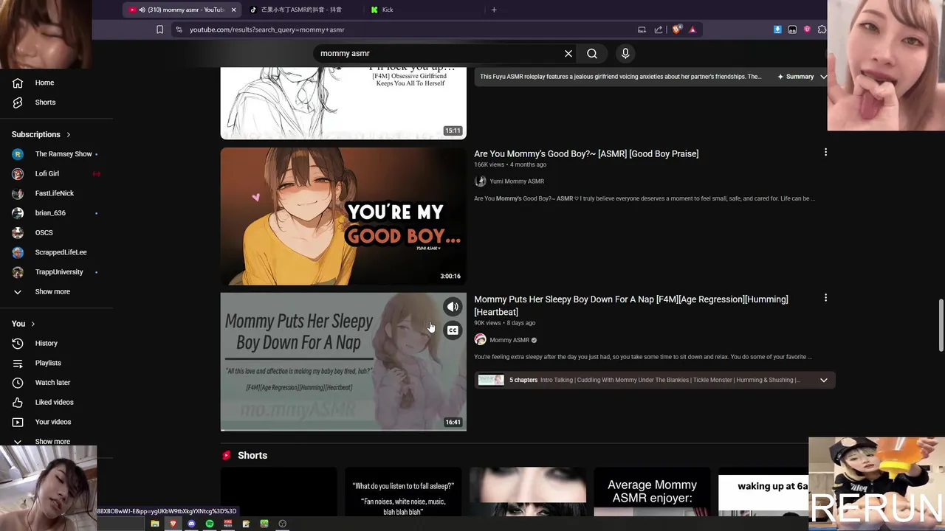Open Discord from taskbar

coord(191,524)
